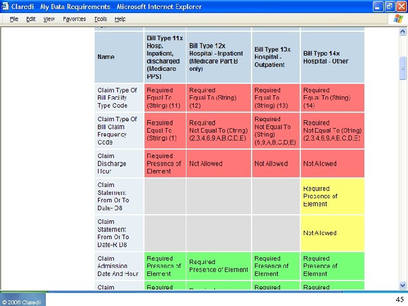Open the Edit menu
408x306 pixels.
click(x=31, y=19)
